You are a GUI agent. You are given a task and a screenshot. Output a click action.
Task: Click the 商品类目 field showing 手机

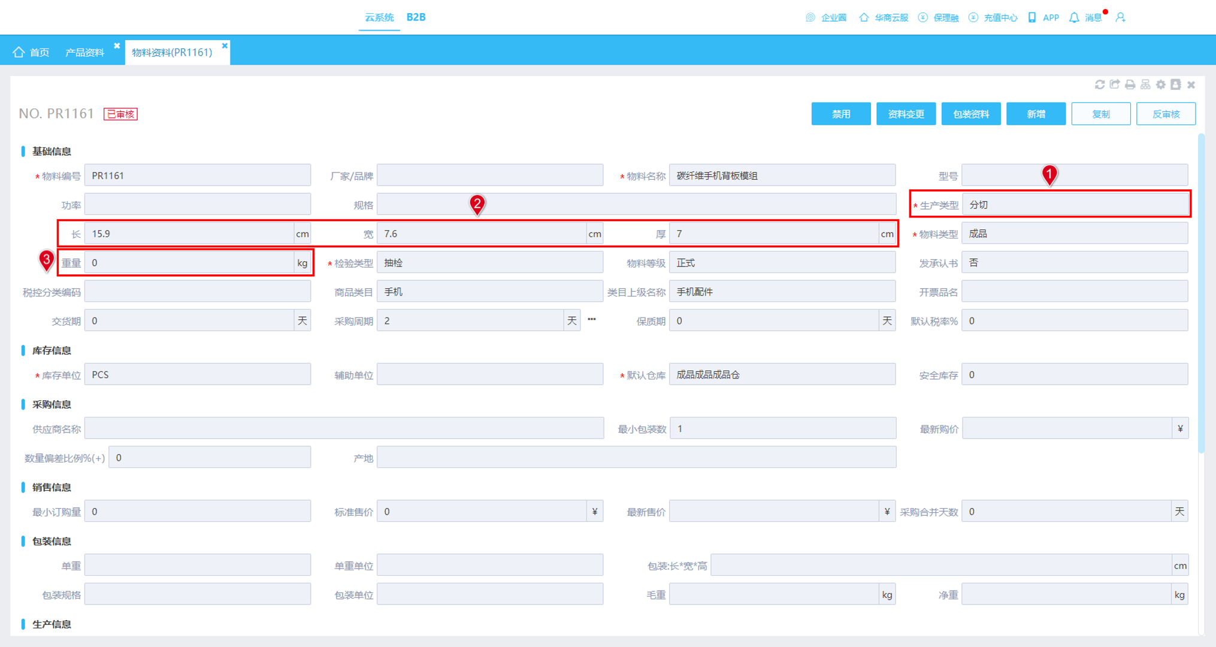tap(490, 292)
